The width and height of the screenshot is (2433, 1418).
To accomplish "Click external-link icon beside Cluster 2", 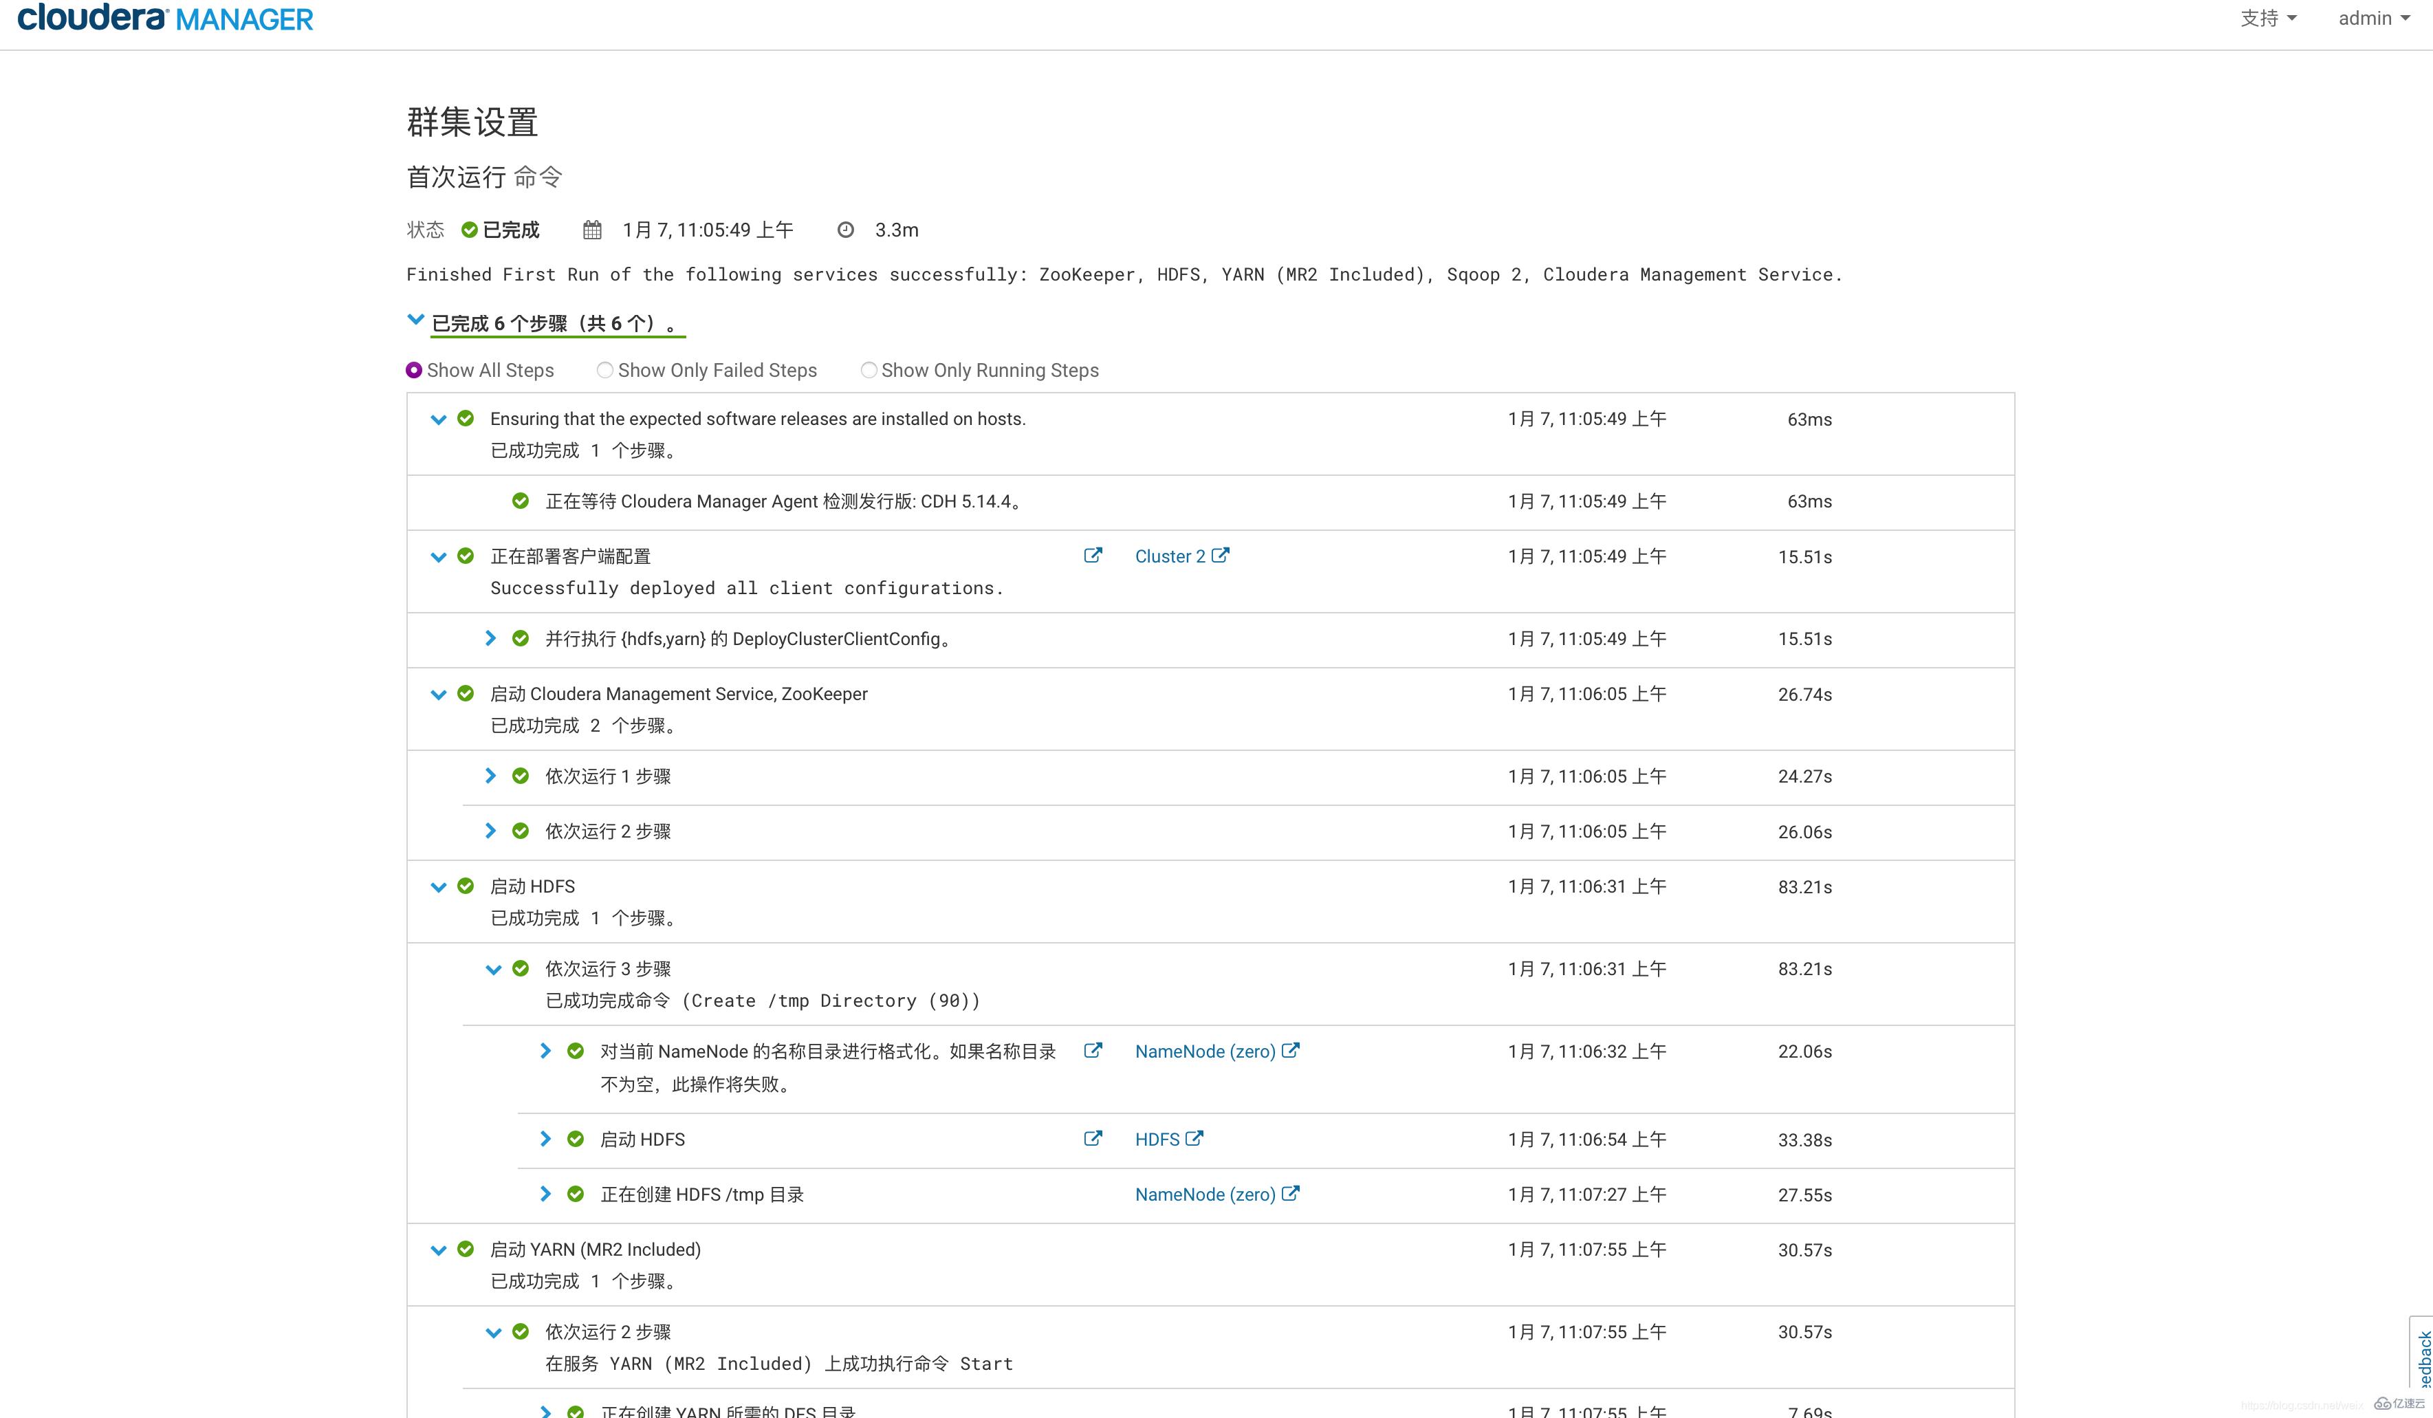I will 1221,555.
